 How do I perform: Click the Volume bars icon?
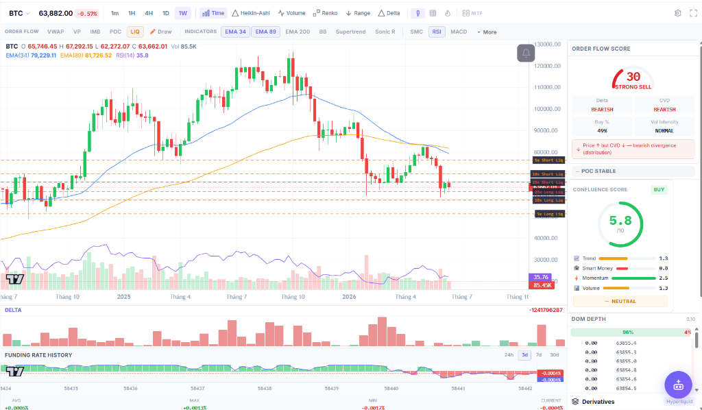point(577,288)
